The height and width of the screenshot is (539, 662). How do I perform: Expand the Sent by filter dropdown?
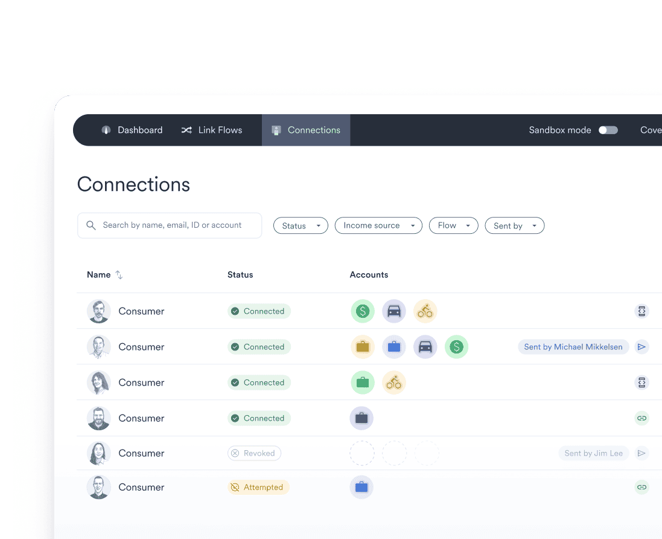[515, 226]
